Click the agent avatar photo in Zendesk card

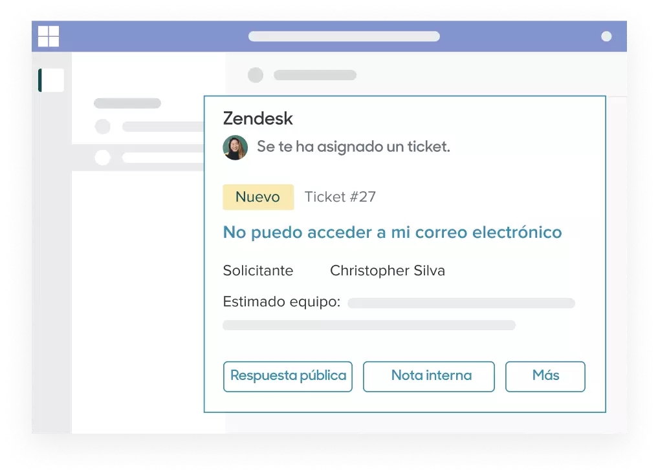click(x=235, y=147)
